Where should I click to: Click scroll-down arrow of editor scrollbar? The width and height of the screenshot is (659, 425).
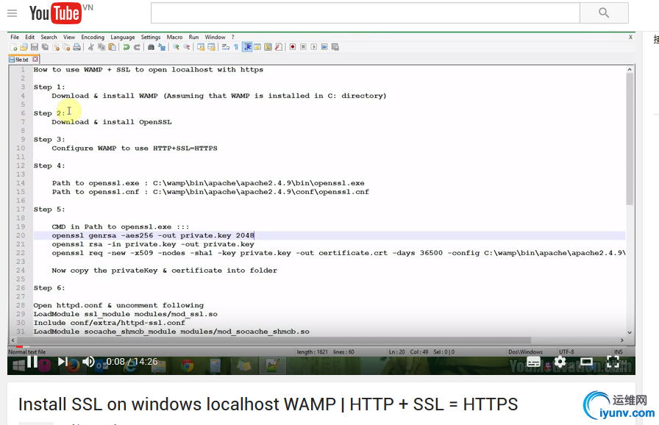pyautogui.click(x=630, y=332)
